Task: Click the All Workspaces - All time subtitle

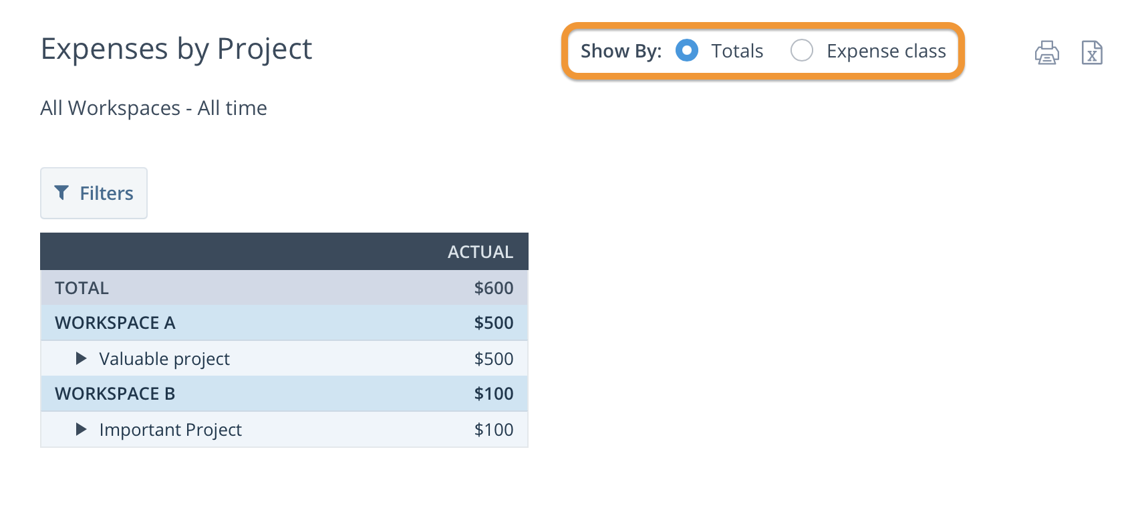Action: (x=153, y=108)
